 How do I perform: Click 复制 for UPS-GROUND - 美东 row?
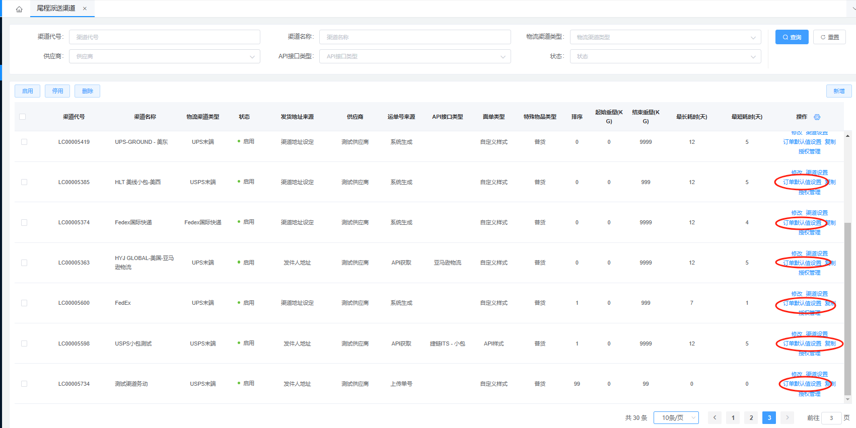tap(830, 142)
